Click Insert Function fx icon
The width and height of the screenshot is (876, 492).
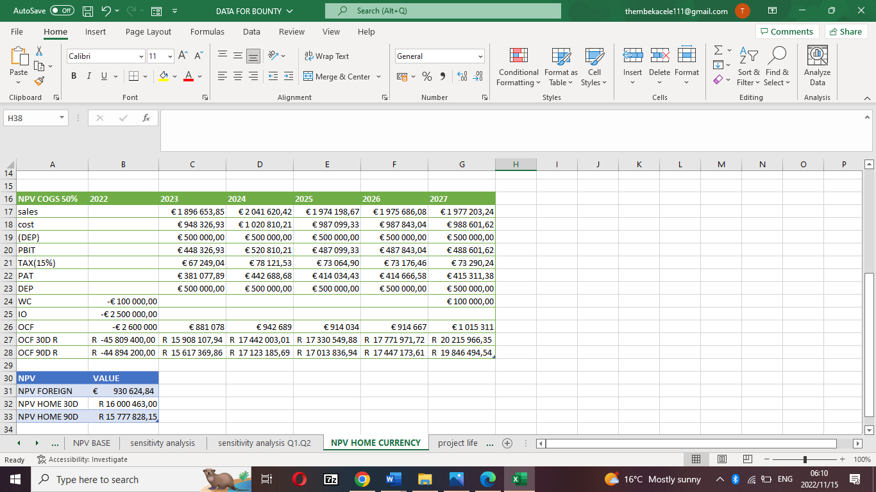146,118
